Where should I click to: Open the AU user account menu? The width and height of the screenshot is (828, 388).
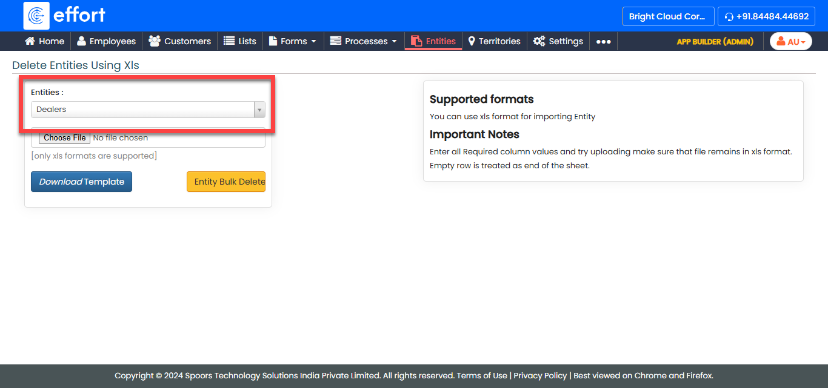click(x=790, y=42)
